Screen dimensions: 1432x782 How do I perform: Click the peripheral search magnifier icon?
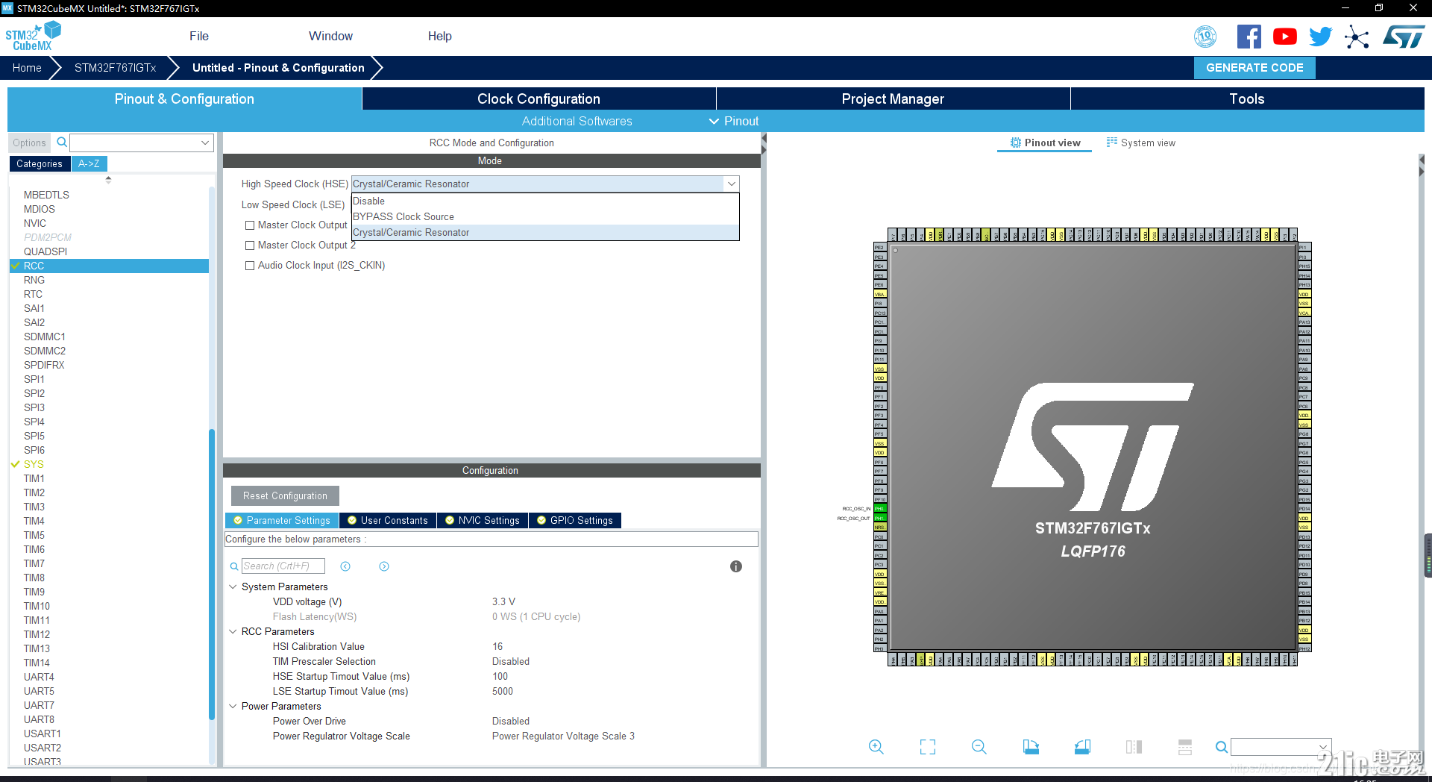pyautogui.click(x=62, y=142)
